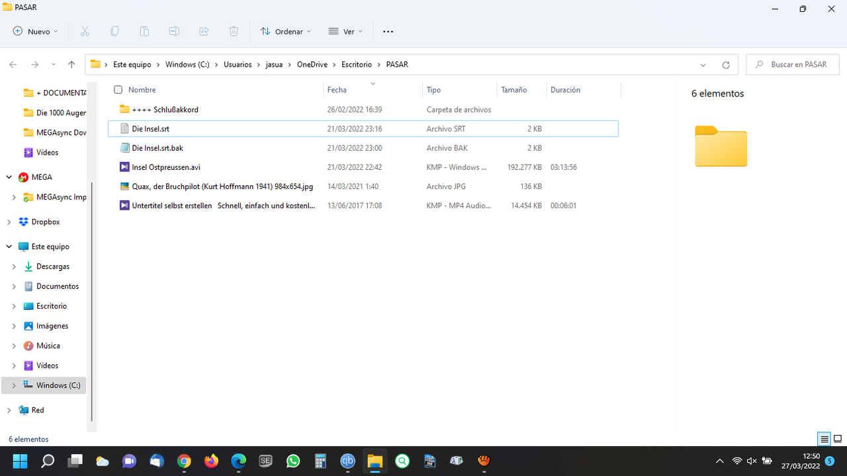Sort by the Duración column header
Image resolution: width=847 pixels, height=476 pixels.
tap(565, 90)
